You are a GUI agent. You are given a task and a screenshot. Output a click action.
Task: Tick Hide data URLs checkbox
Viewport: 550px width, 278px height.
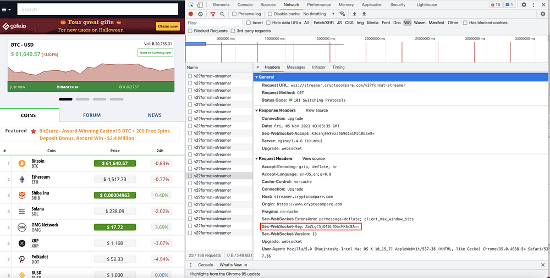[x=268, y=23]
